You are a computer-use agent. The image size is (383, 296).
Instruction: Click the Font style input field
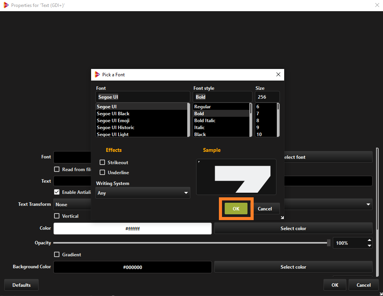click(x=222, y=97)
